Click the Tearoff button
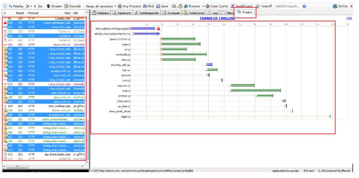Viewport: 359px width, 178px height. click(264, 6)
